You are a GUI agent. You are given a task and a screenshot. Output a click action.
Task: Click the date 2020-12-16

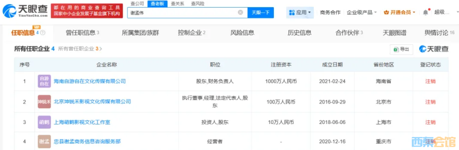point(332,142)
